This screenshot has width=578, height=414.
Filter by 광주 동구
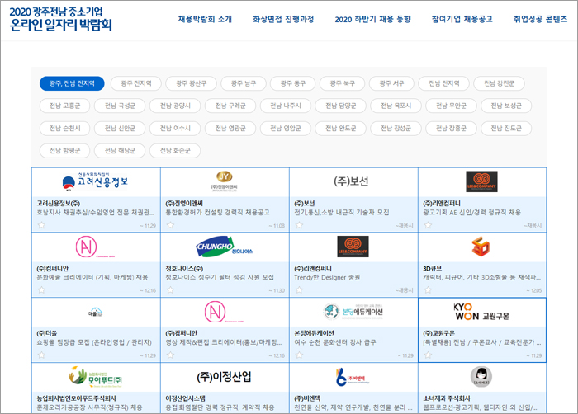[x=292, y=83]
